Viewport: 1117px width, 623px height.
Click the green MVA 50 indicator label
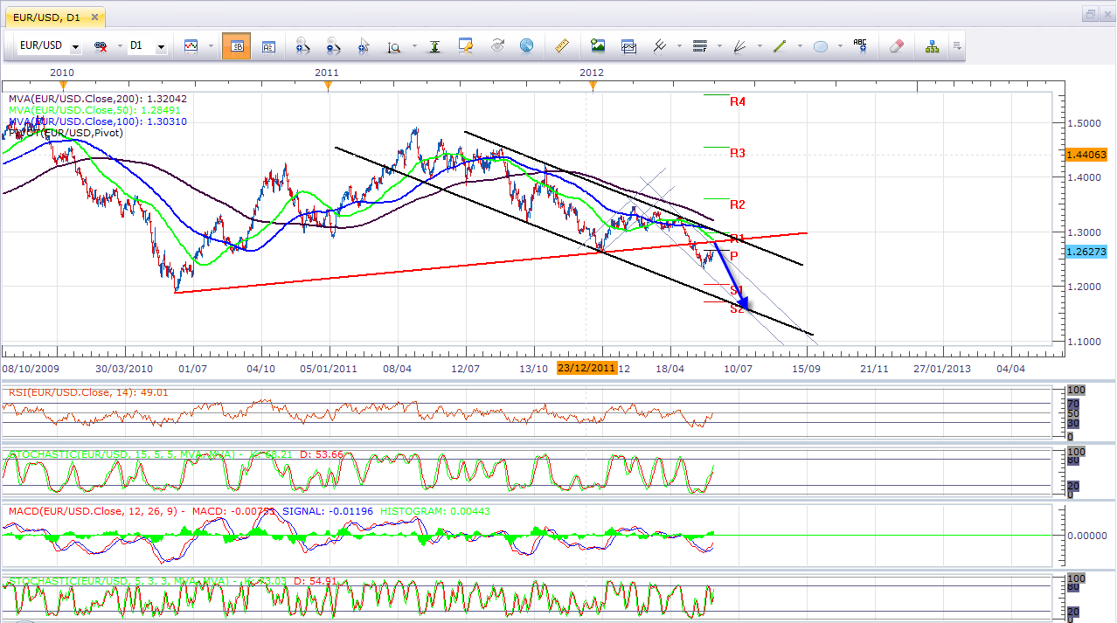94,110
